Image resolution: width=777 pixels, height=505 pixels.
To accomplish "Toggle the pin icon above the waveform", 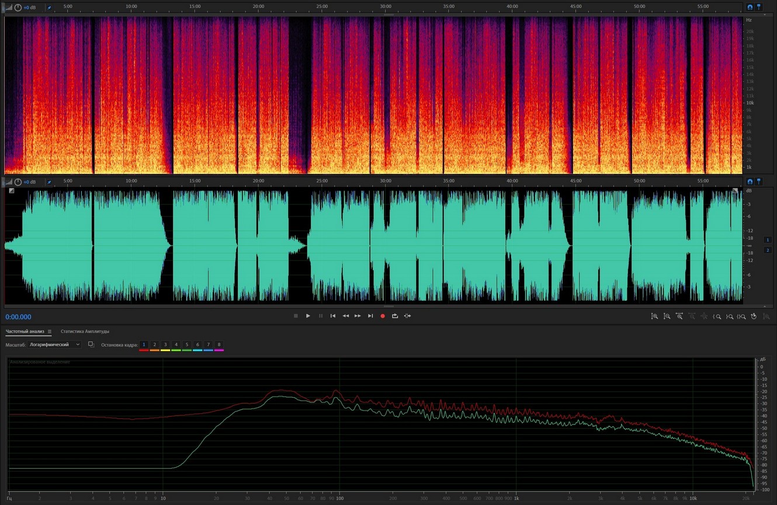I will [49, 182].
